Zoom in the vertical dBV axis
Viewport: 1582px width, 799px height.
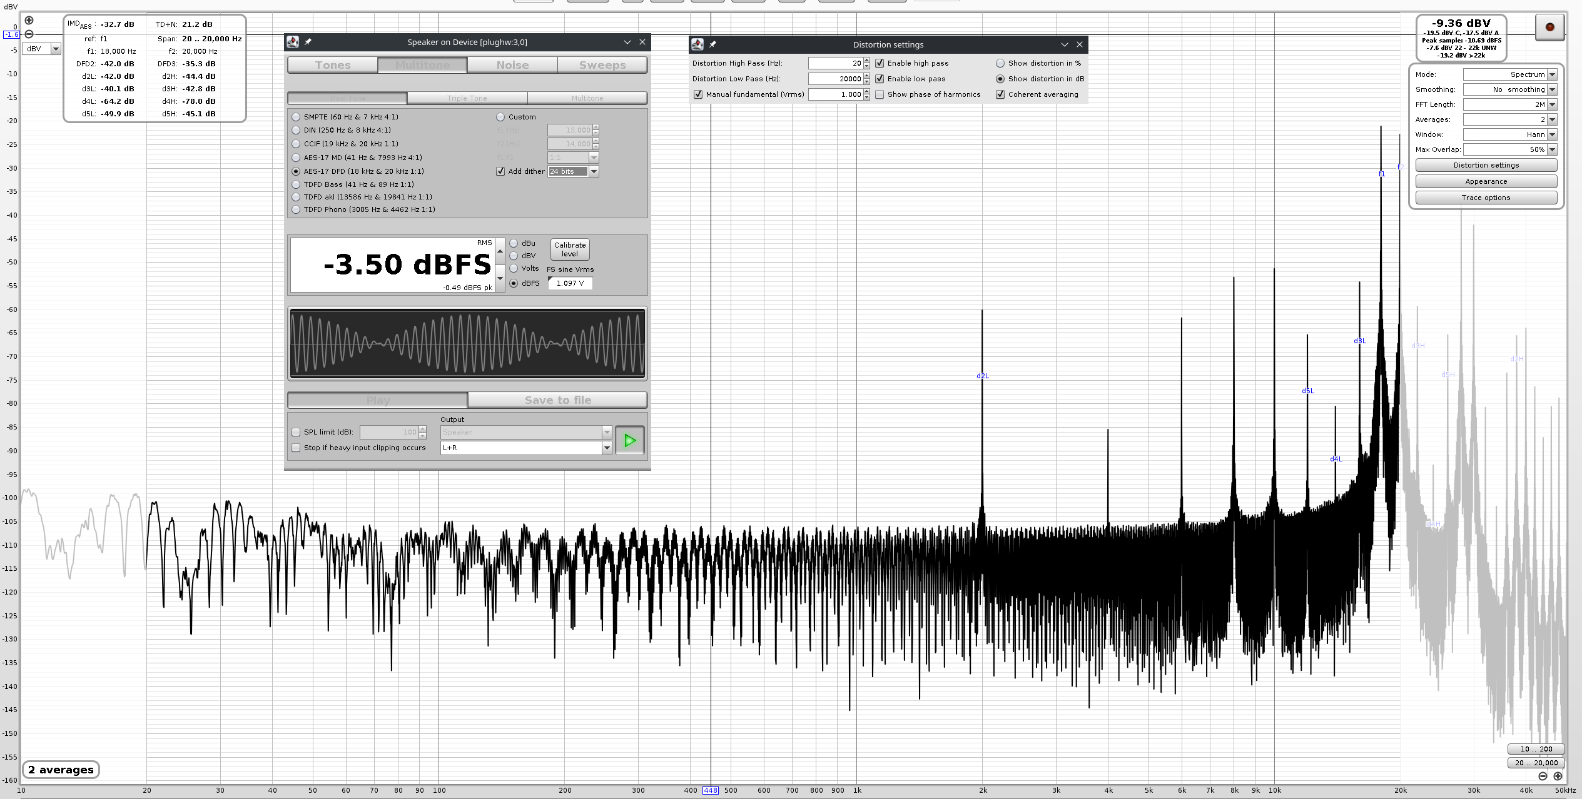tap(29, 21)
